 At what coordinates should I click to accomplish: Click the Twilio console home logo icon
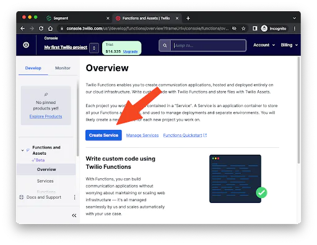tap(26, 45)
